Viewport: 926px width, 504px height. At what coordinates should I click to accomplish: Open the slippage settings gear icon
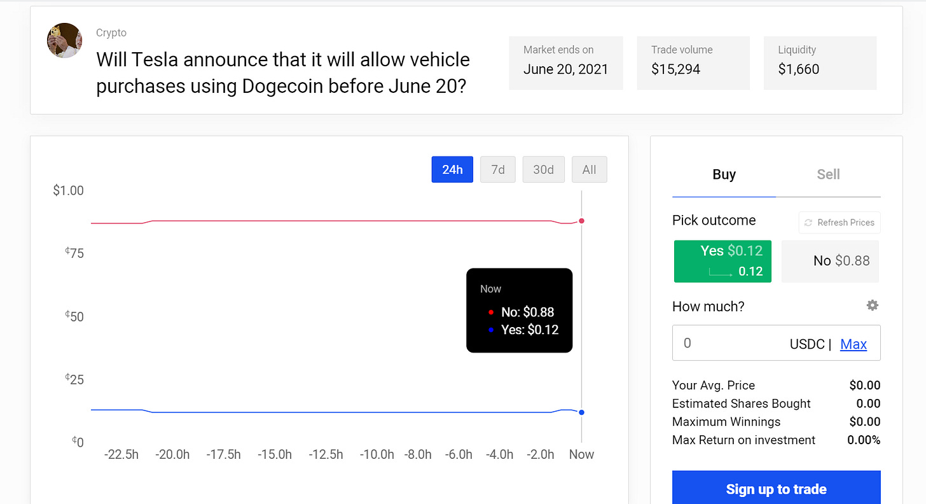click(873, 305)
